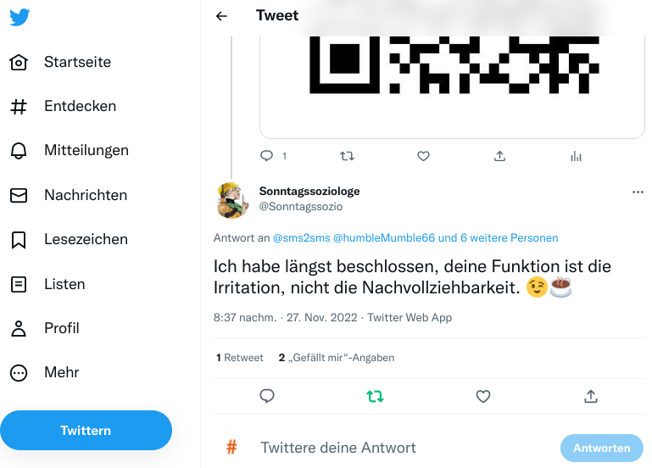This screenshot has height=468, width=652.
Task: Open the three-dot menu on Sonntagssoziologe's tweet
Action: [x=638, y=192]
